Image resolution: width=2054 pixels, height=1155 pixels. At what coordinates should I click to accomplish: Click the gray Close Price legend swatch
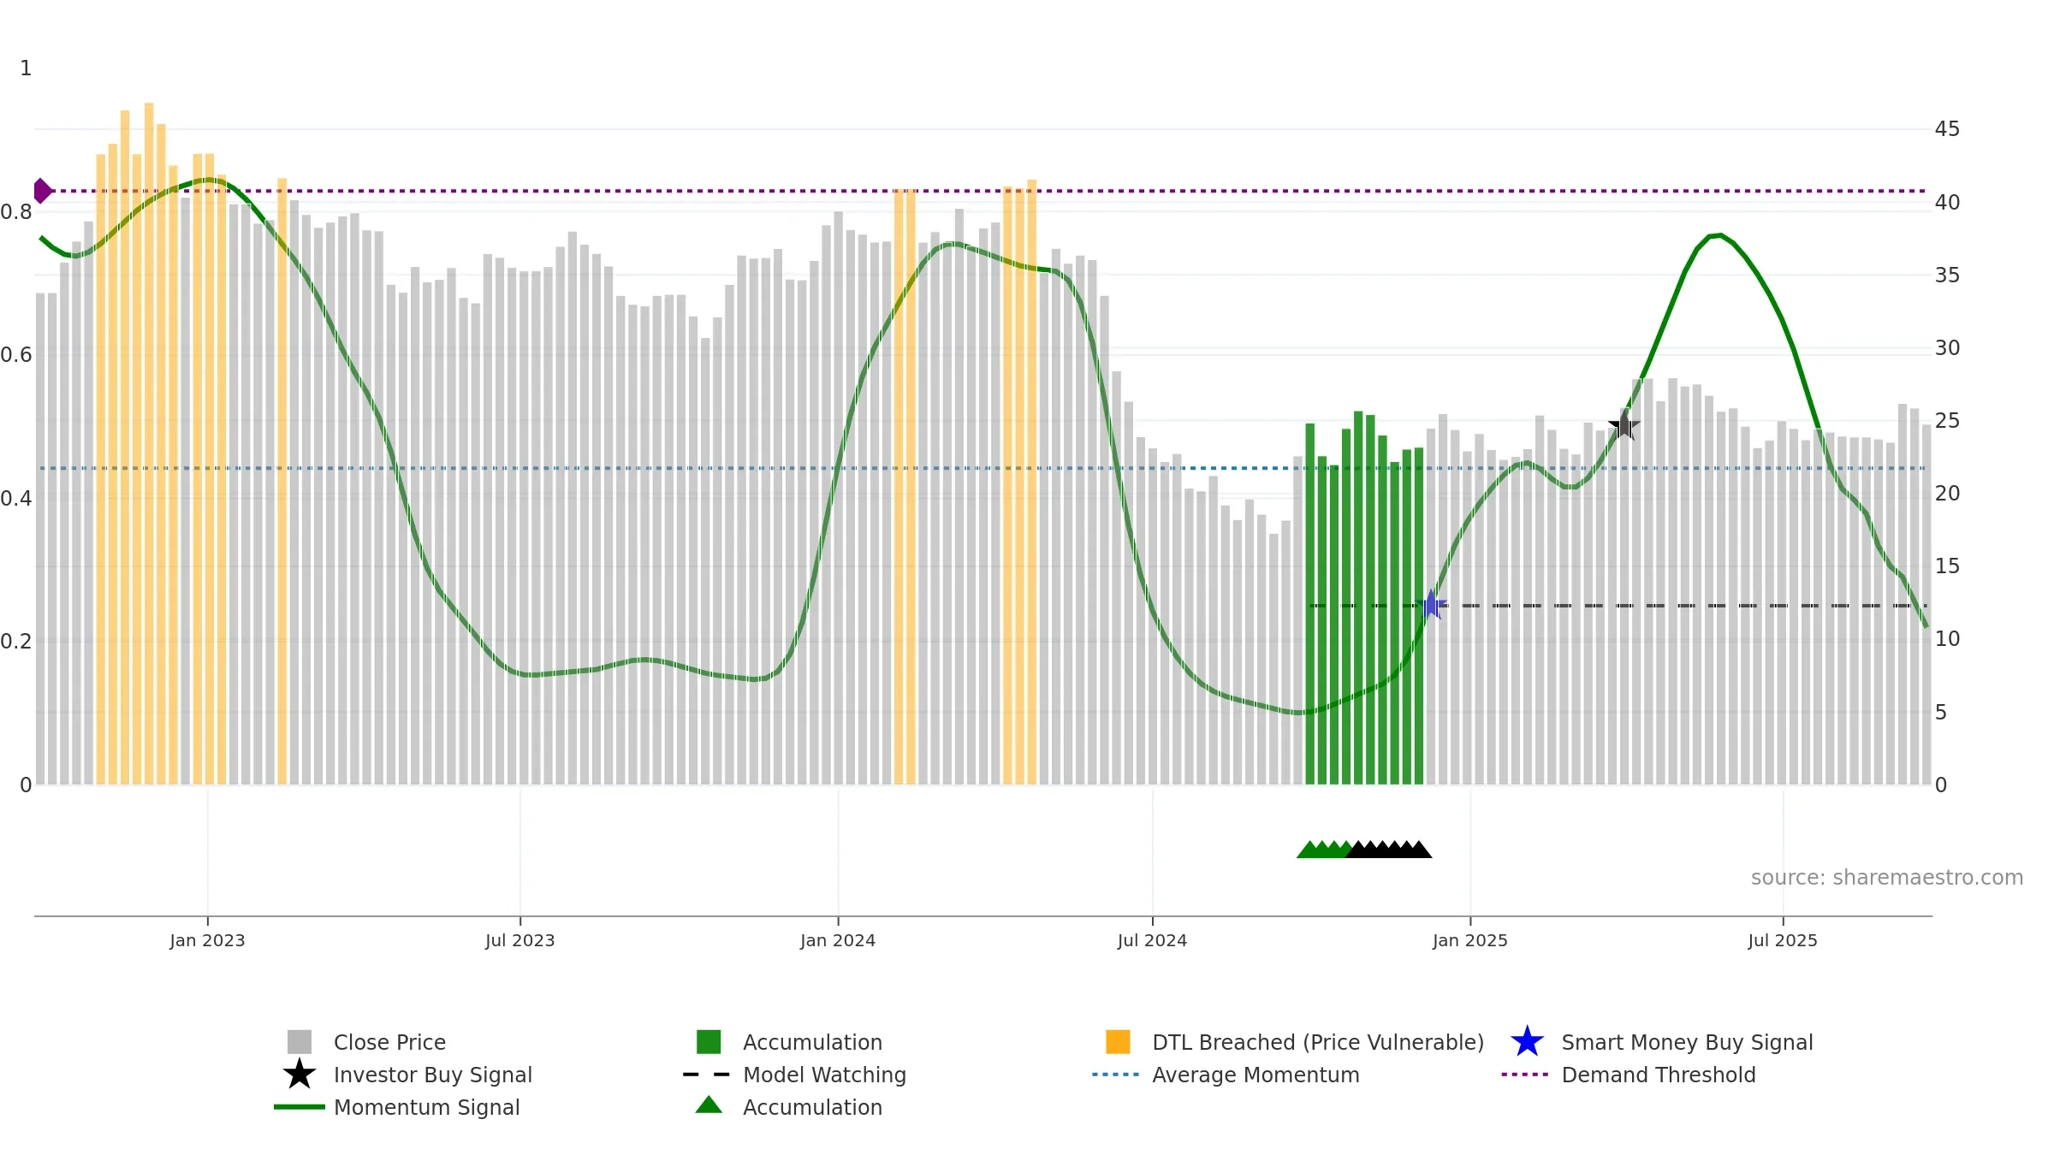[300, 1042]
